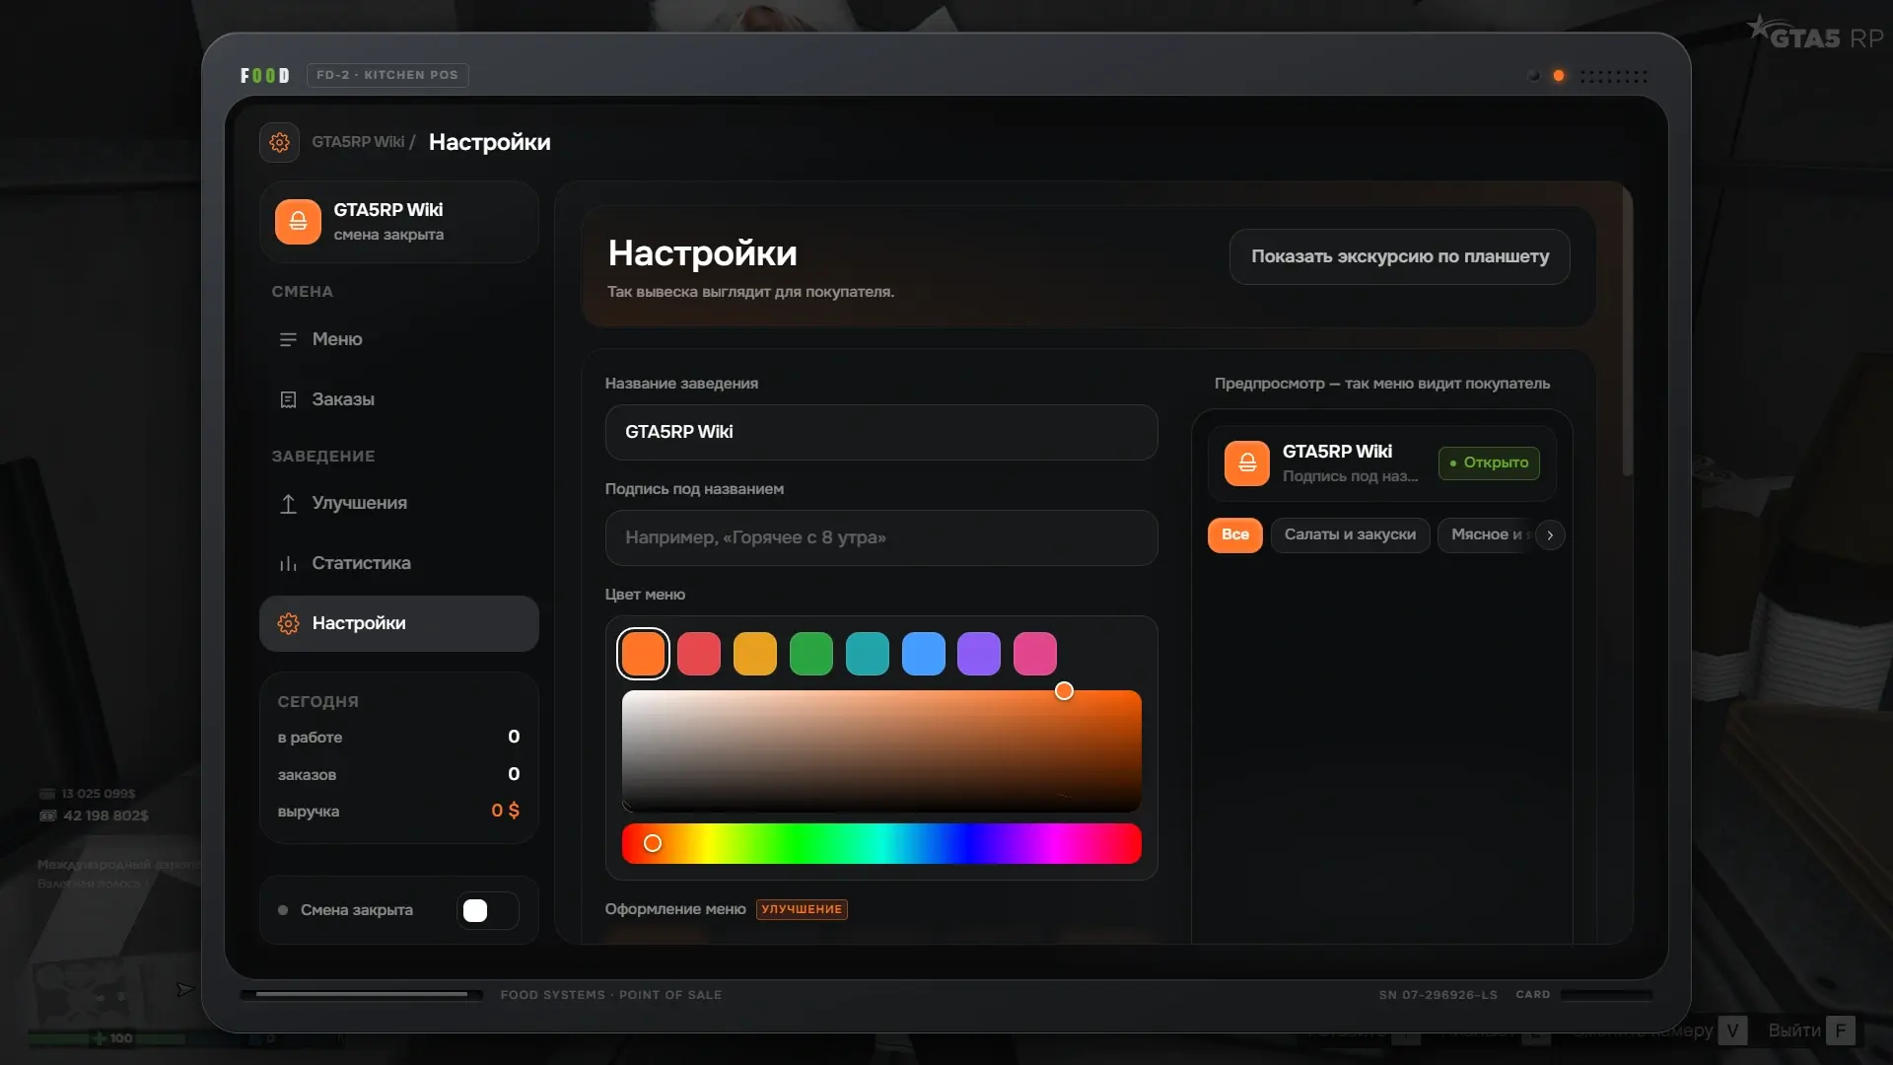Click the FD-2 · KITCHEN POS label
Viewport: 1893px width, 1065px height.
tap(387, 75)
